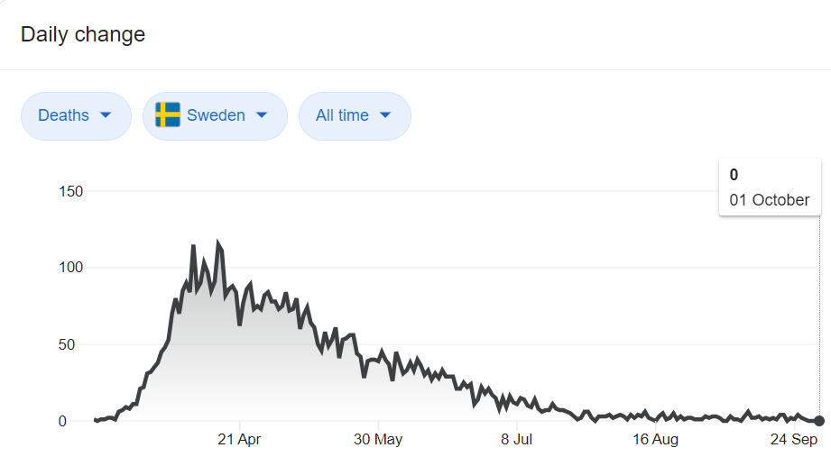Open the All time range dropdown

[x=354, y=115]
